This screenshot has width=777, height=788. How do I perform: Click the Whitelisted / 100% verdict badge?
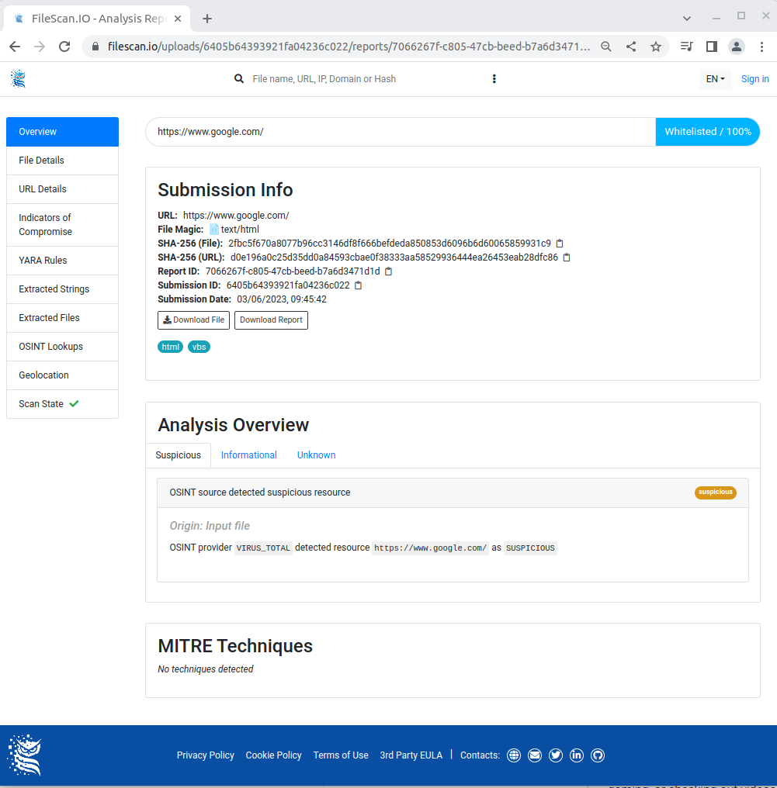pyautogui.click(x=708, y=132)
